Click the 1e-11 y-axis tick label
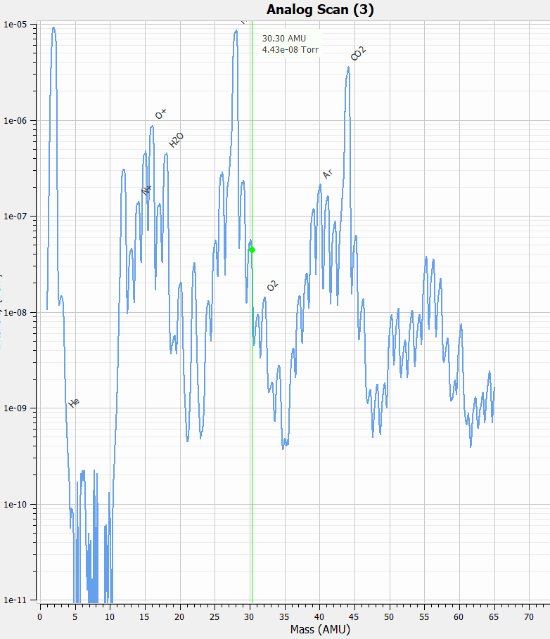This screenshot has width=550, height=639. click(x=15, y=600)
